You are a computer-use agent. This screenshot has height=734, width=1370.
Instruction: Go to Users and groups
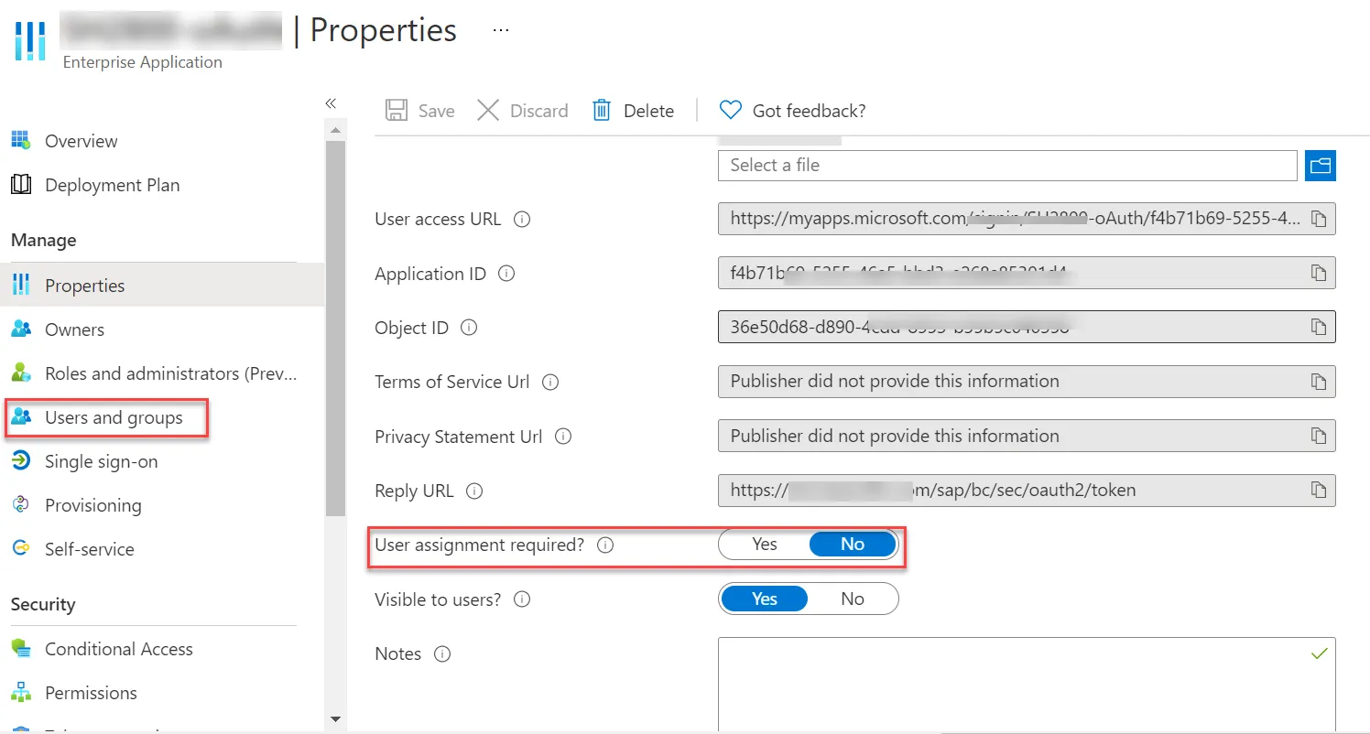(x=114, y=417)
